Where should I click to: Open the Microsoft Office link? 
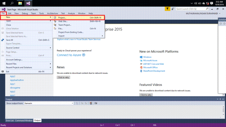[150, 68]
